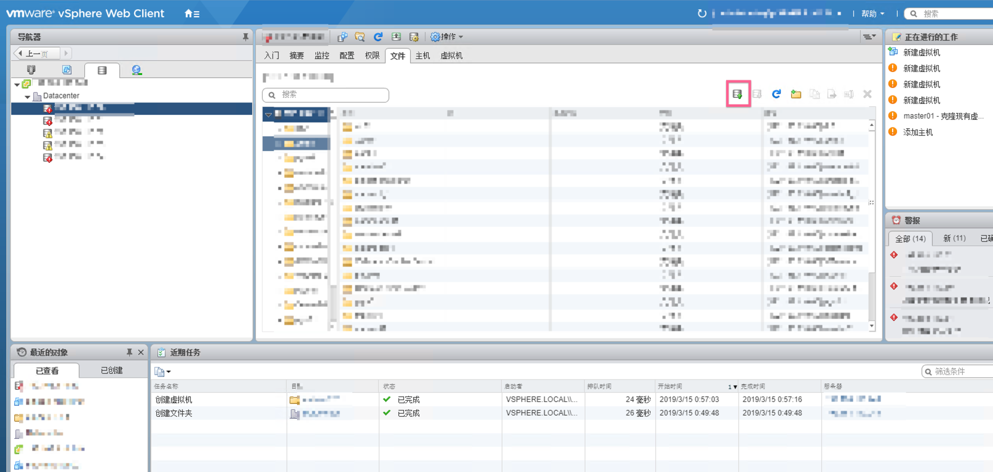
Task: Create a new folder in datastore
Action: pyautogui.click(x=796, y=94)
